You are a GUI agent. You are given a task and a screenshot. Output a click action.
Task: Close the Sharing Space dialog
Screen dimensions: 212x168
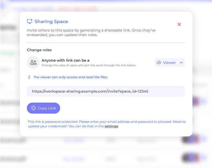(x=179, y=24)
